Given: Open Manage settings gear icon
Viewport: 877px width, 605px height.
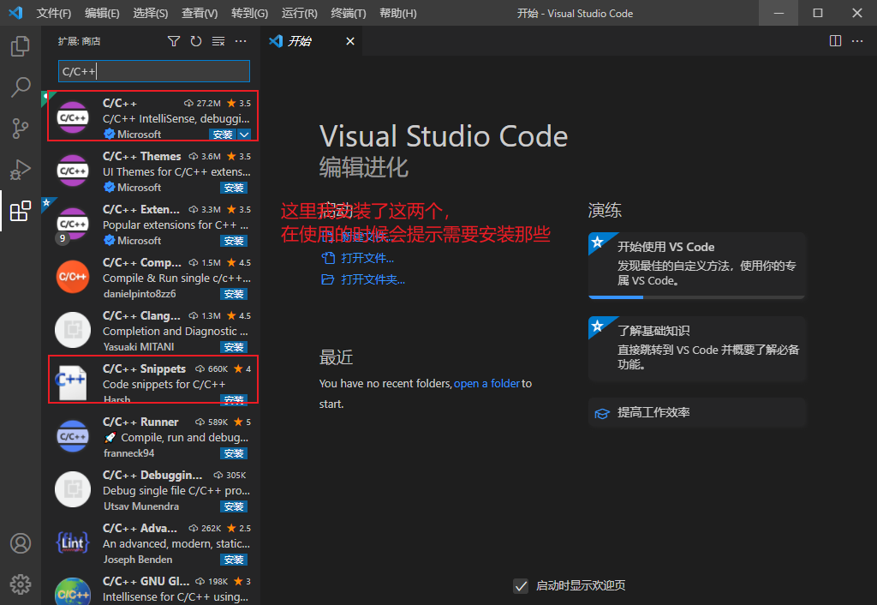Looking at the screenshot, I should coord(21,584).
